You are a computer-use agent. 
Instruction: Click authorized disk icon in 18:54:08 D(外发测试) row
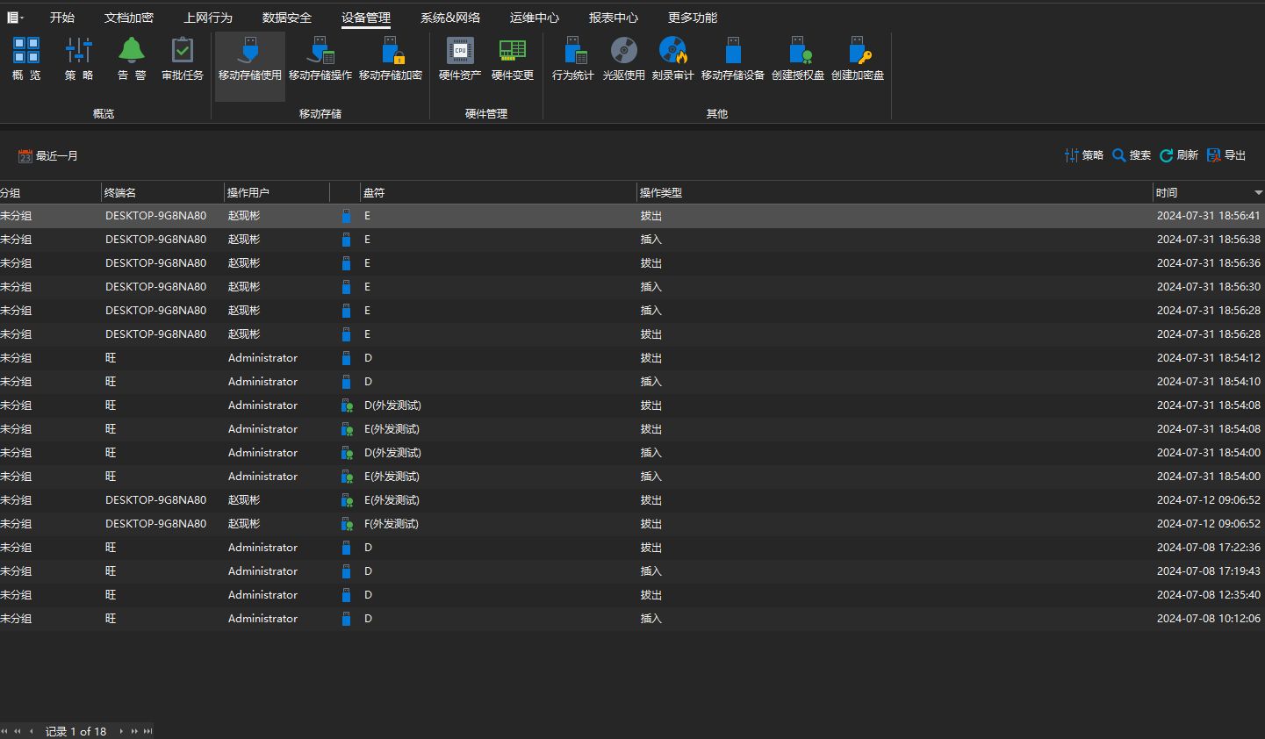pos(347,405)
